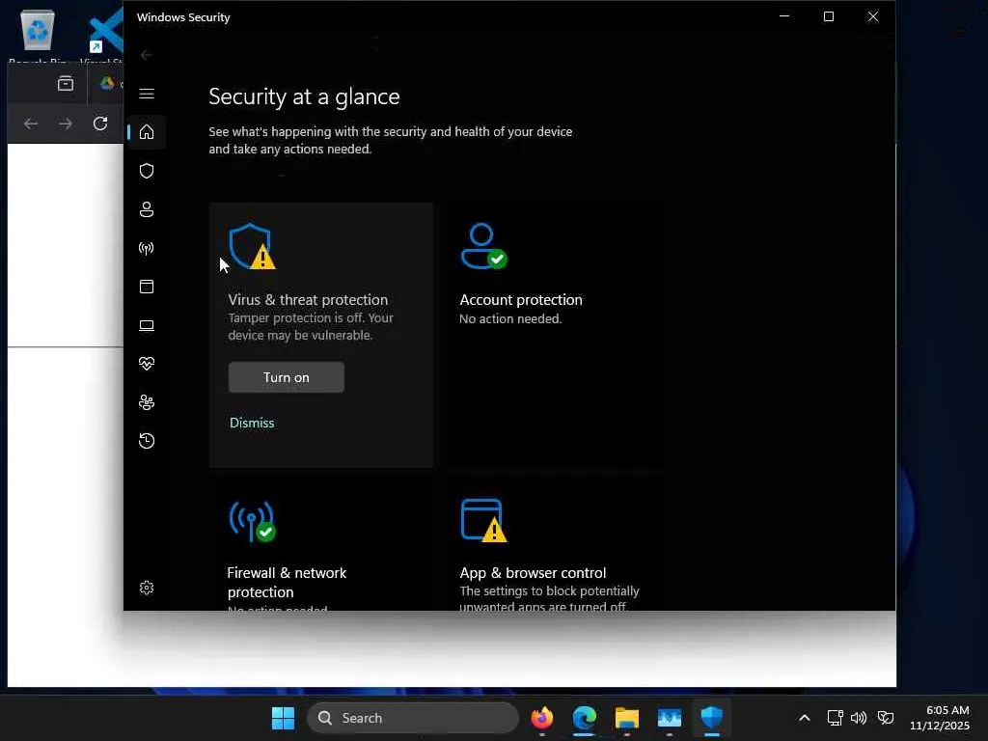Open Microsoft Edge from the taskbar
The height and width of the screenshot is (741, 988).
585,718
